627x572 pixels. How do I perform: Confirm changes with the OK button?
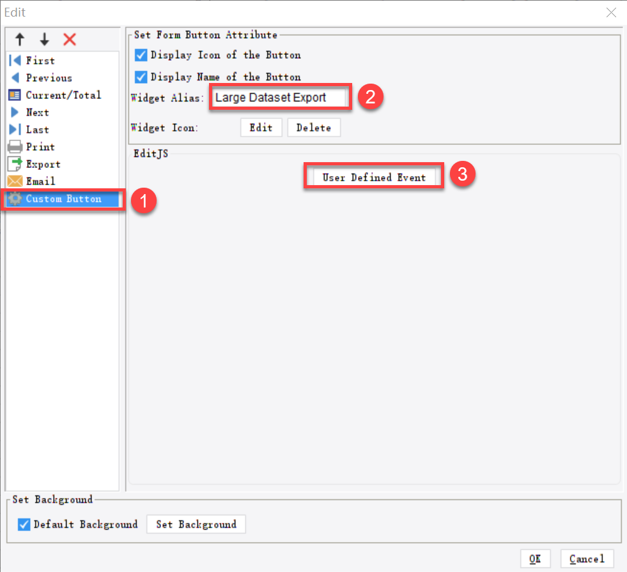pyautogui.click(x=536, y=558)
